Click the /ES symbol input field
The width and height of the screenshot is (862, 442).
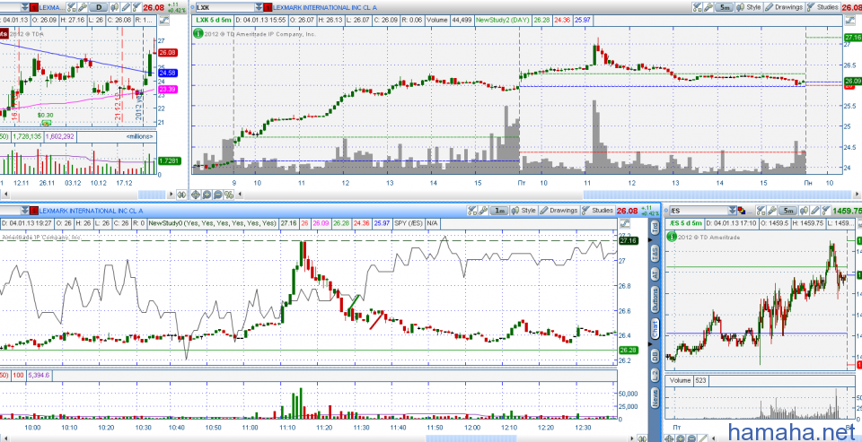tap(699, 211)
